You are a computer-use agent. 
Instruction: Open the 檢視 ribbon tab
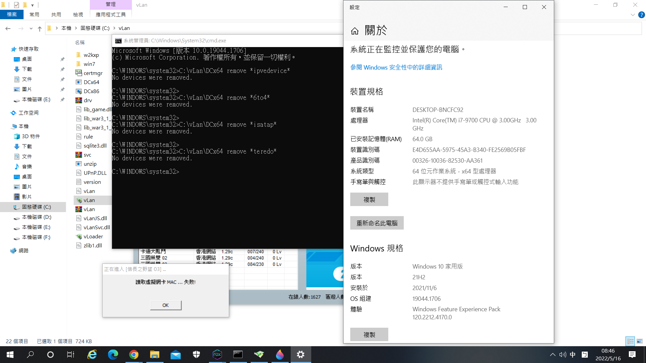pos(78,14)
